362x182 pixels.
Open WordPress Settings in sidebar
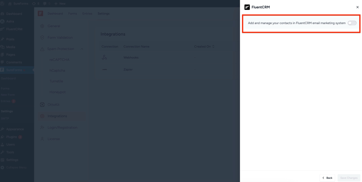(12, 160)
